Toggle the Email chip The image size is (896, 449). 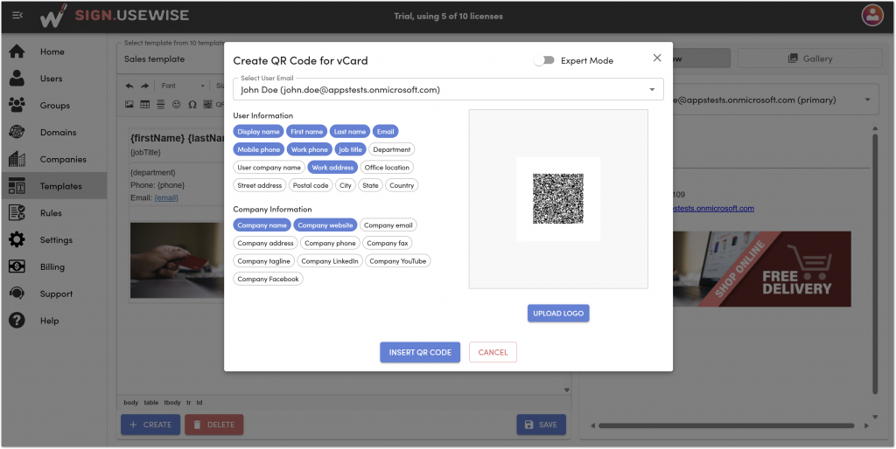click(385, 132)
